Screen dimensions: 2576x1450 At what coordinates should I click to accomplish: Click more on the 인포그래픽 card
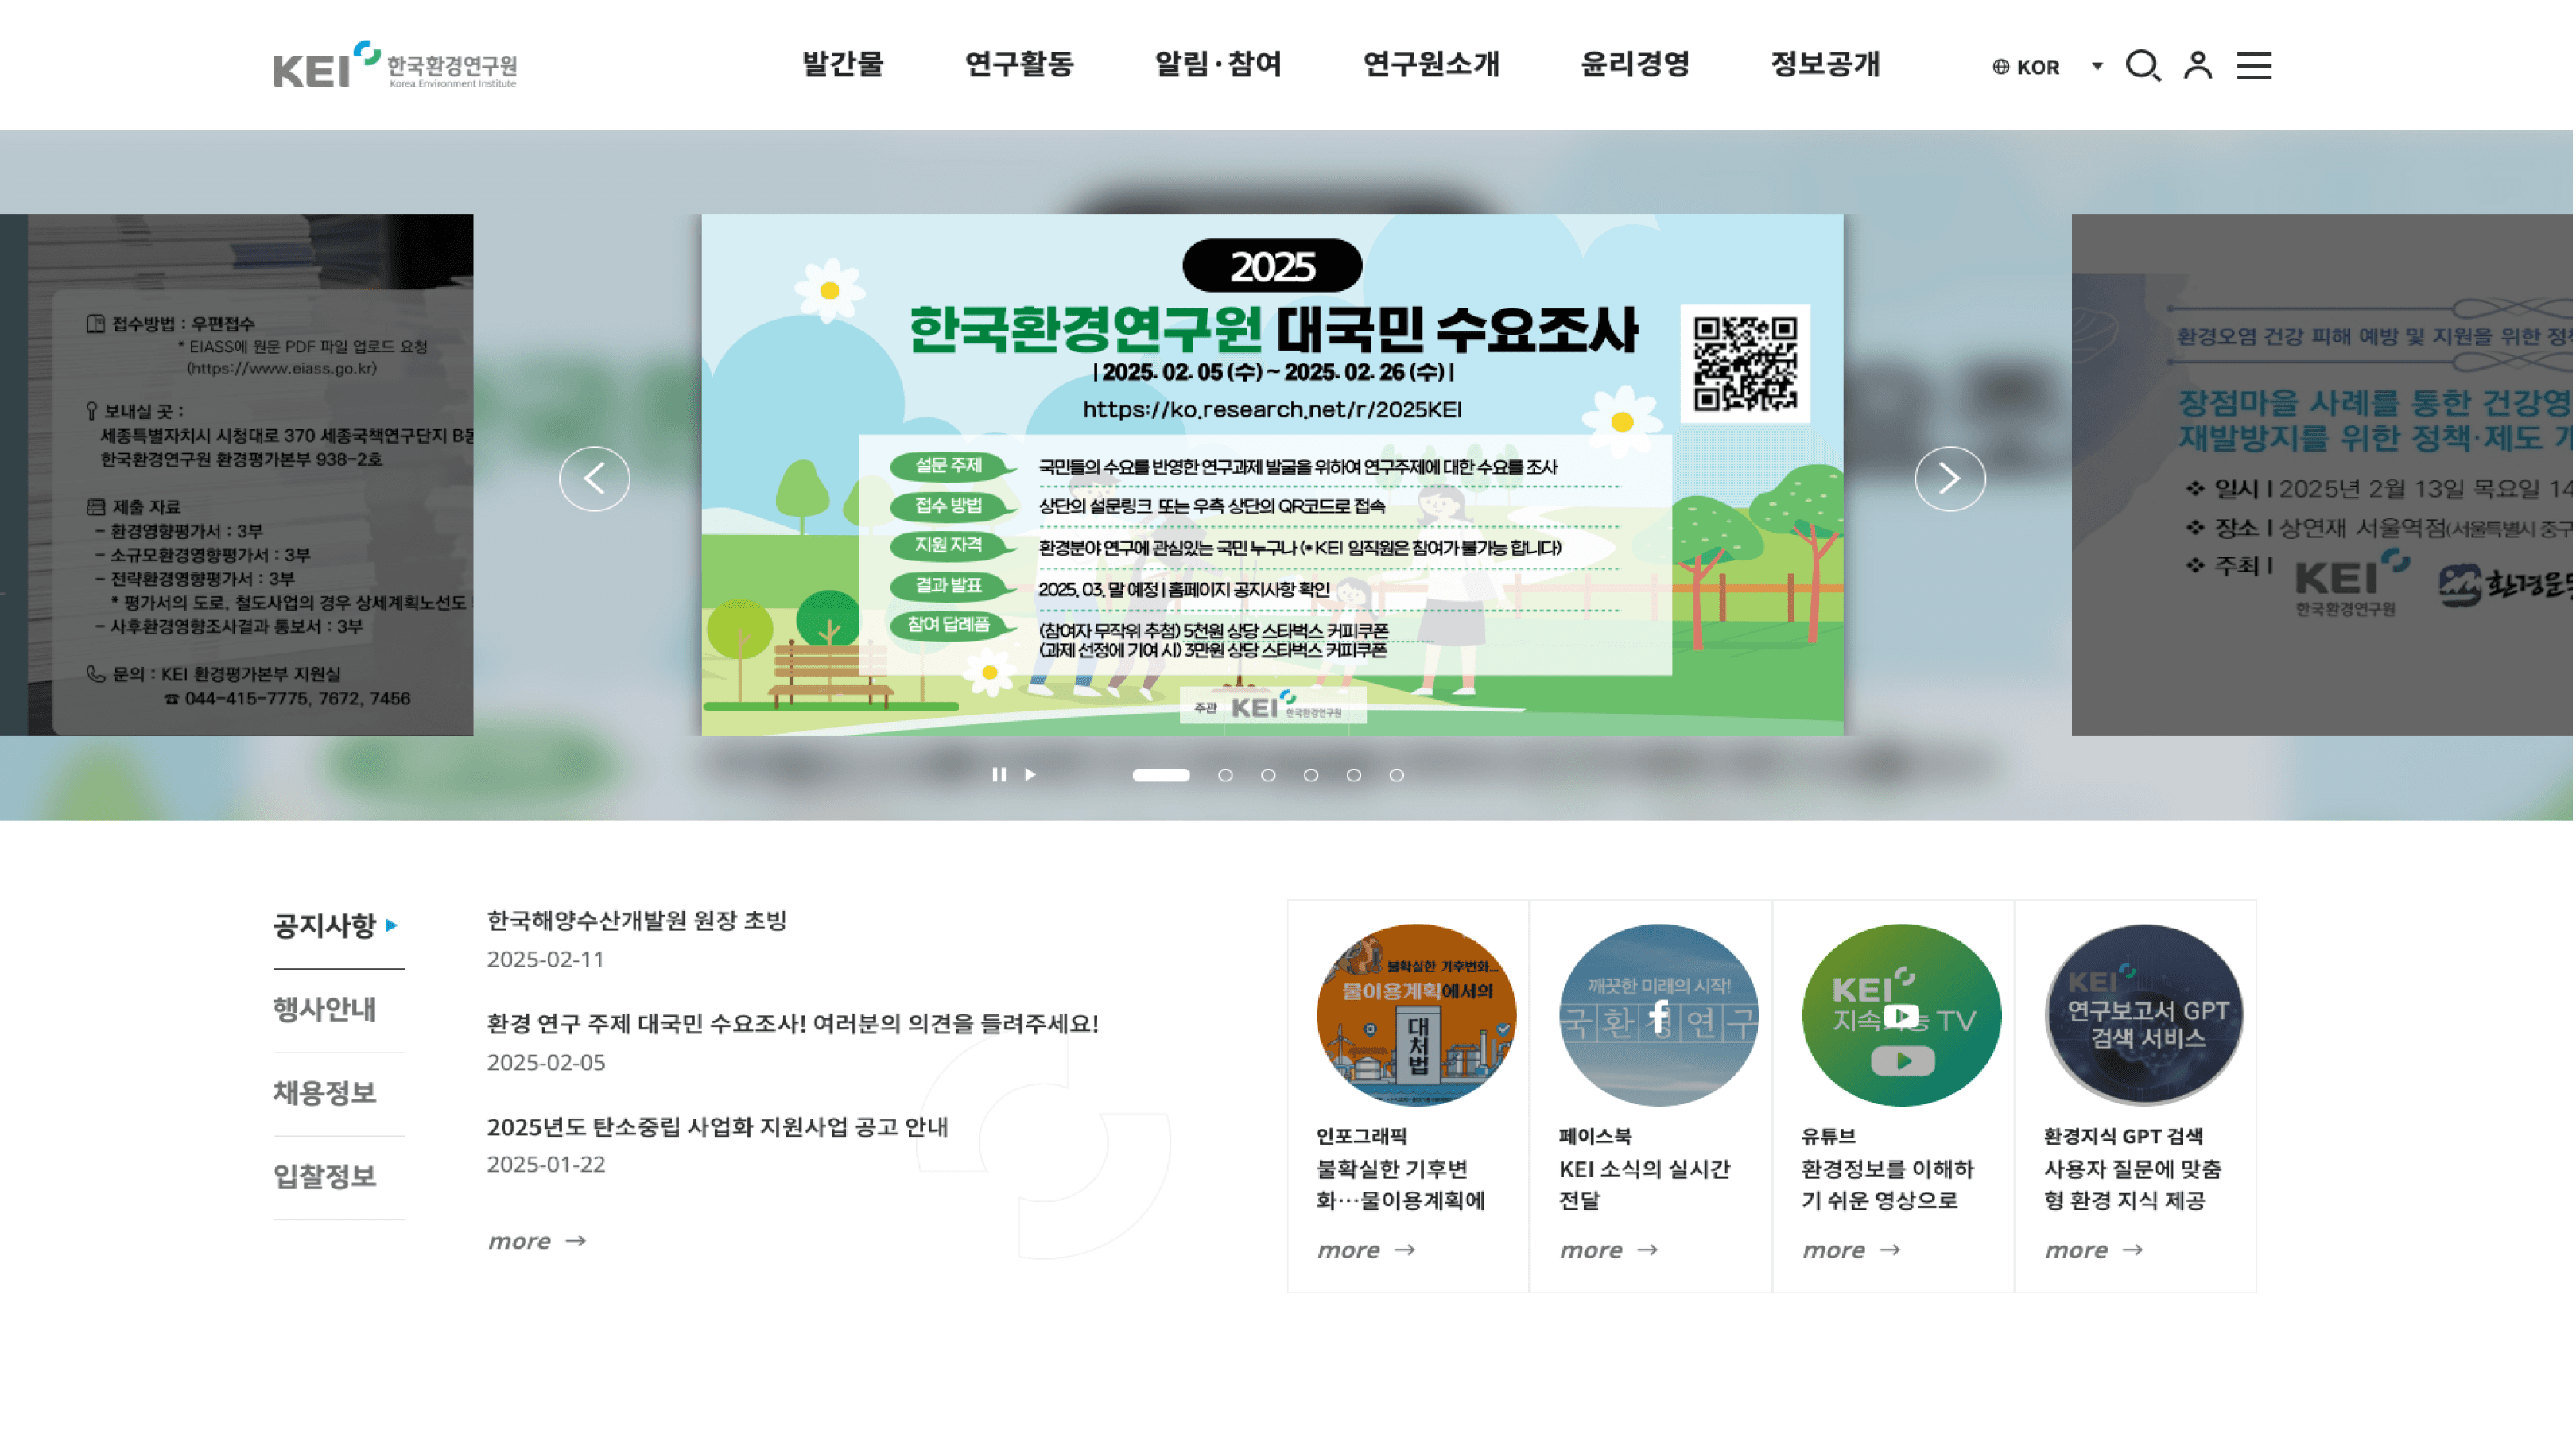coord(1366,1251)
